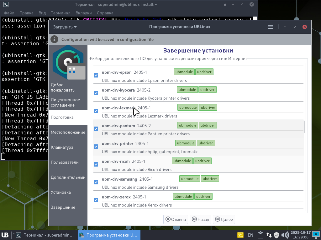
Task: Click the Terminal window rollup arrow icon
Action: pyautogui.click(x=225, y=4)
